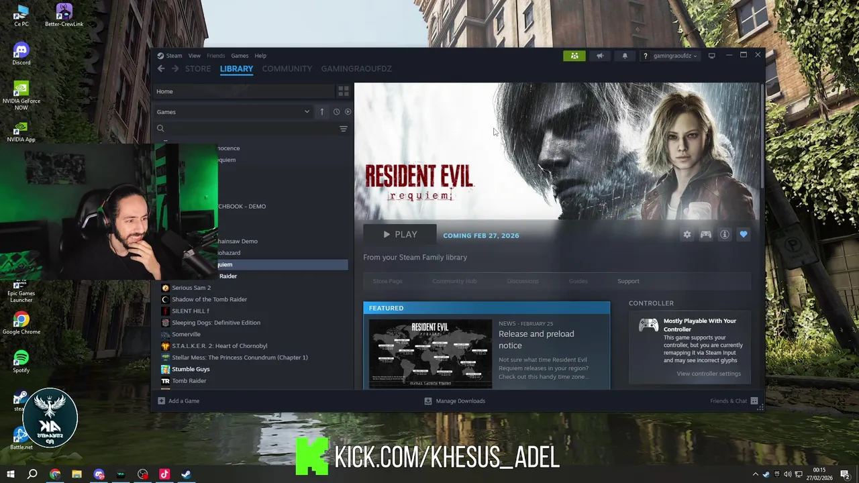Image resolution: width=859 pixels, height=483 pixels.
Task: Open the Games menu
Action: (240, 56)
